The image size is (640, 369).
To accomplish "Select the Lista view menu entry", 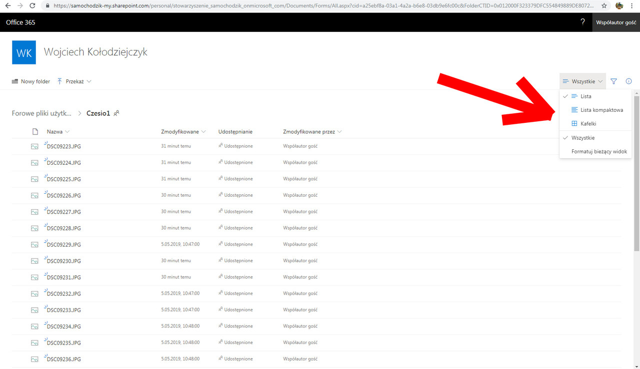I will 585,96.
